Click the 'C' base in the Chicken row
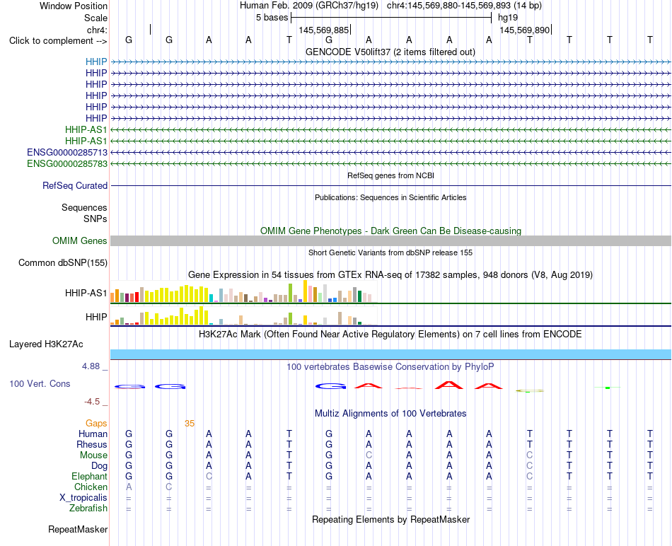Image resolution: width=672 pixels, height=546 pixels. [x=169, y=487]
